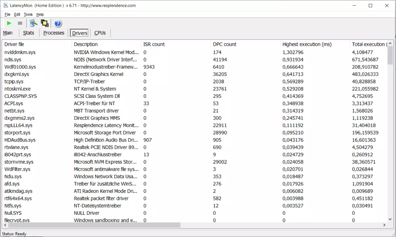Open the Help menu

pos(40,14)
